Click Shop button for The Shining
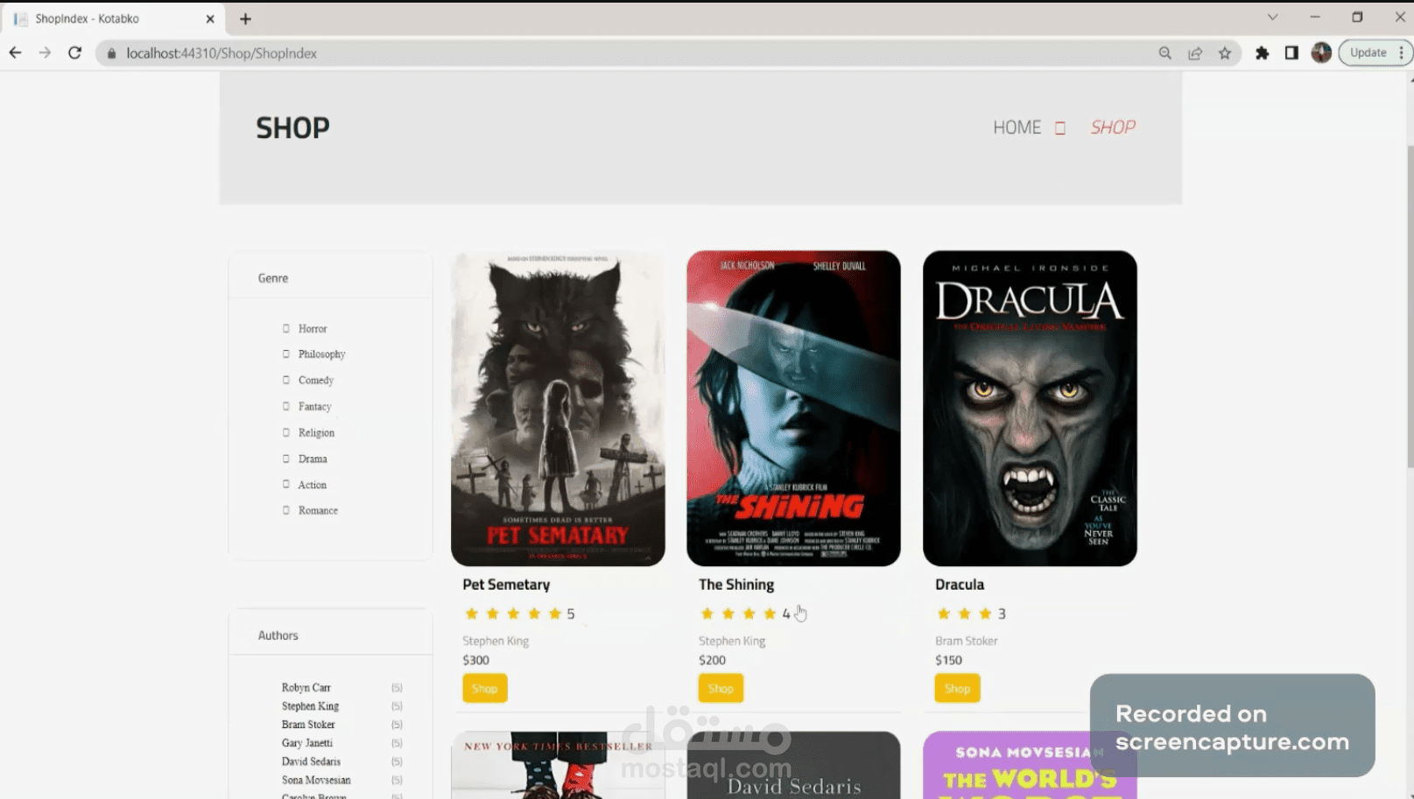The width and height of the screenshot is (1414, 799). tap(721, 689)
